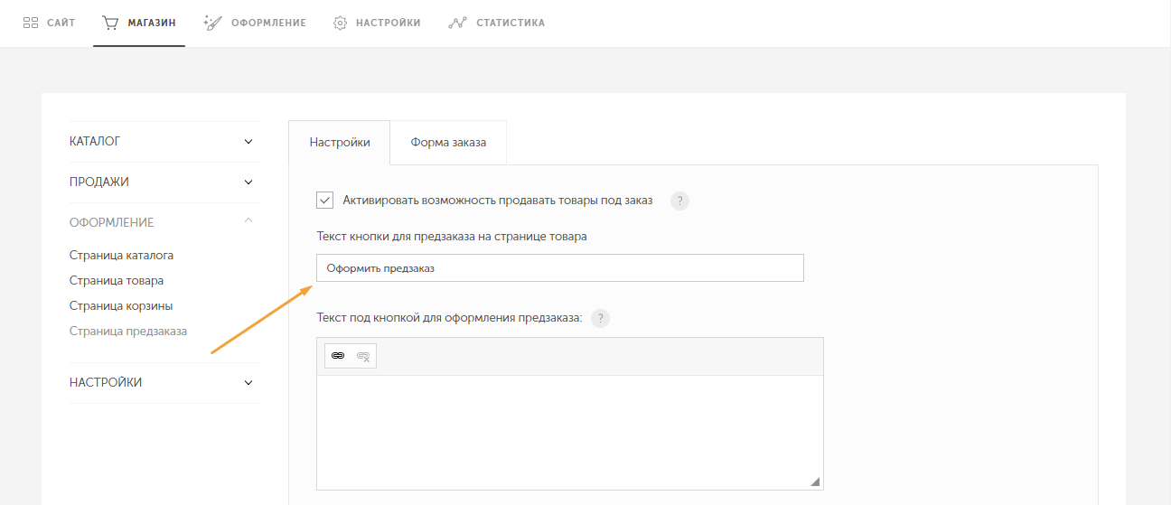Switch to the Форма заказа tab
Screen dimensions: 1171x505
[448, 143]
